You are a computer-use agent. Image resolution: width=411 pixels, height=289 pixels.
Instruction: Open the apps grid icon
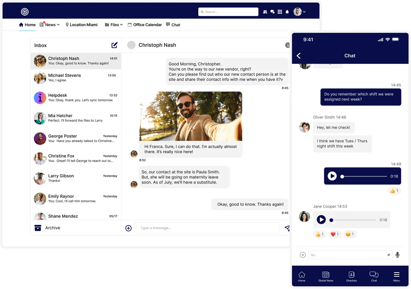tap(280, 11)
